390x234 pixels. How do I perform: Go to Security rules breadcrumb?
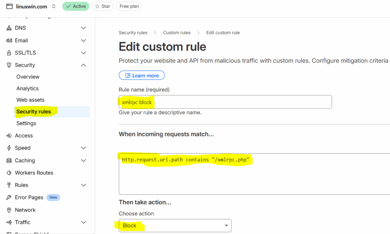coord(133,33)
